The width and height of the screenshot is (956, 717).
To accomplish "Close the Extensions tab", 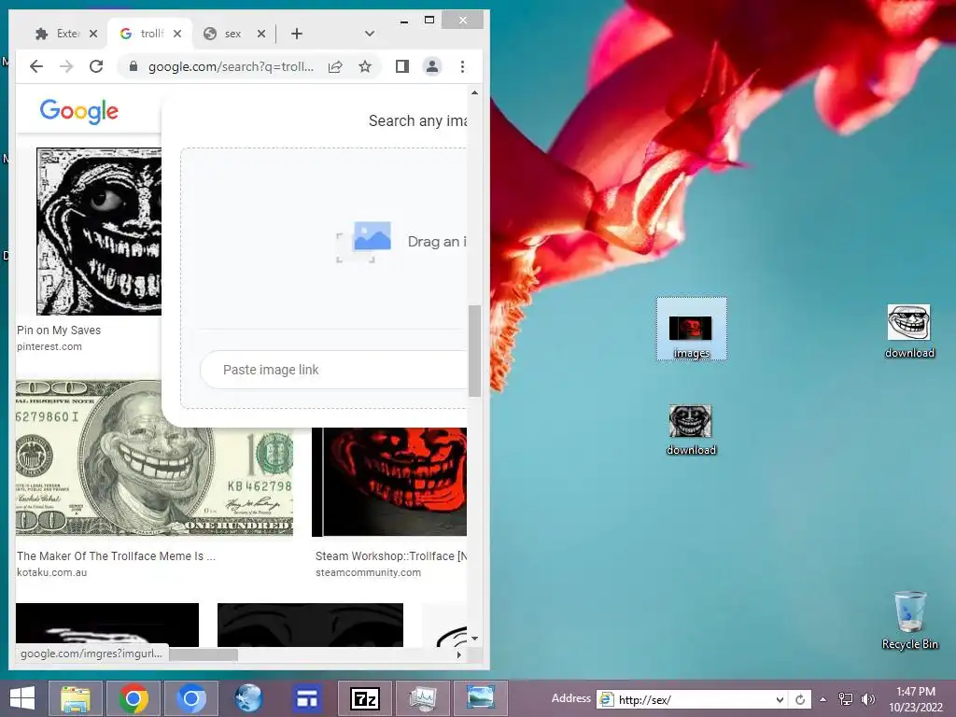I will coord(93,34).
